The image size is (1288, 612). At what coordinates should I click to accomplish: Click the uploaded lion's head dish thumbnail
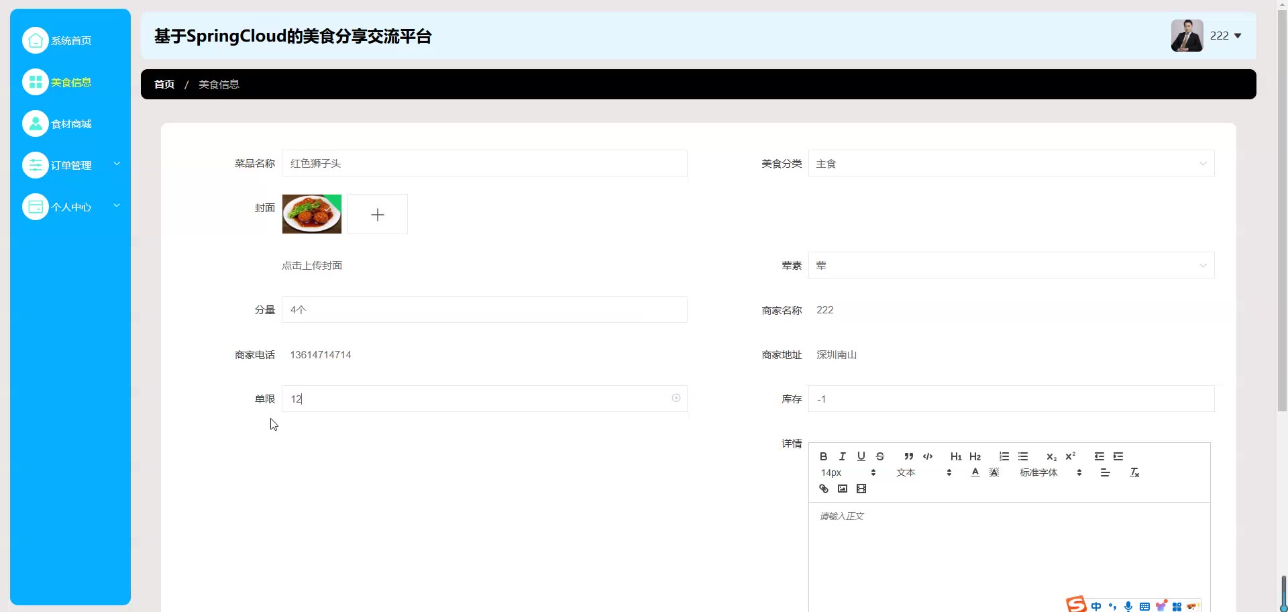tap(312, 214)
